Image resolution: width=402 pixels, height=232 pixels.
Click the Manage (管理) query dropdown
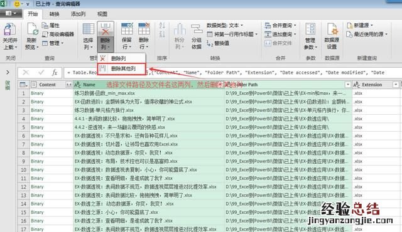[x=53, y=43]
